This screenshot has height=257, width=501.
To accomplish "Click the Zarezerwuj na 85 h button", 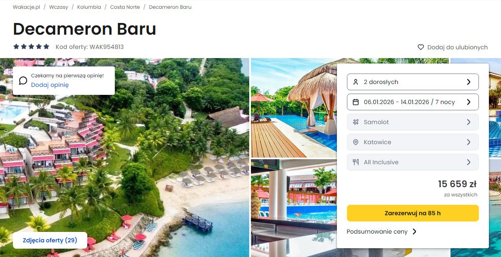I will (x=413, y=213).
